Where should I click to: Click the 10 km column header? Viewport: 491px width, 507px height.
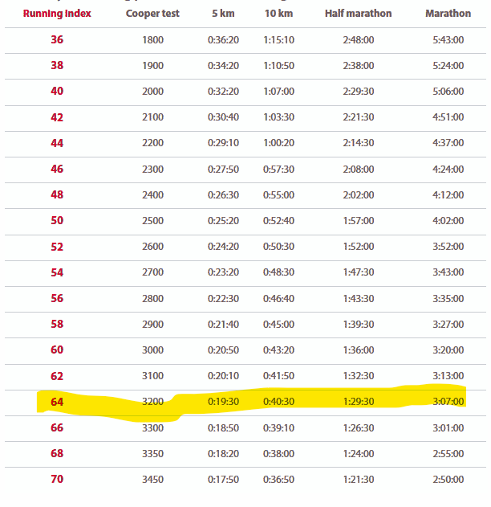click(x=278, y=14)
